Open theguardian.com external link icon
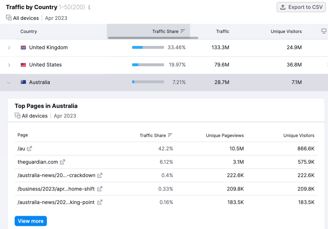Viewport: 328px width, 229px height. pyautogui.click(x=62, y=162)
